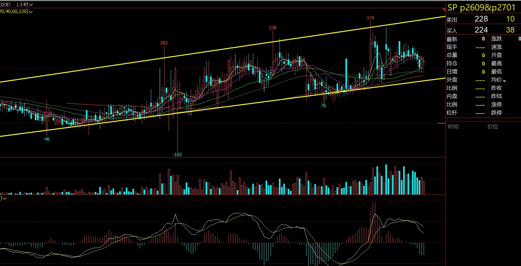Expand the moving average (20,40,60,120) indicator menu
This screenshot has height=266, width=521.
[31, 11]
